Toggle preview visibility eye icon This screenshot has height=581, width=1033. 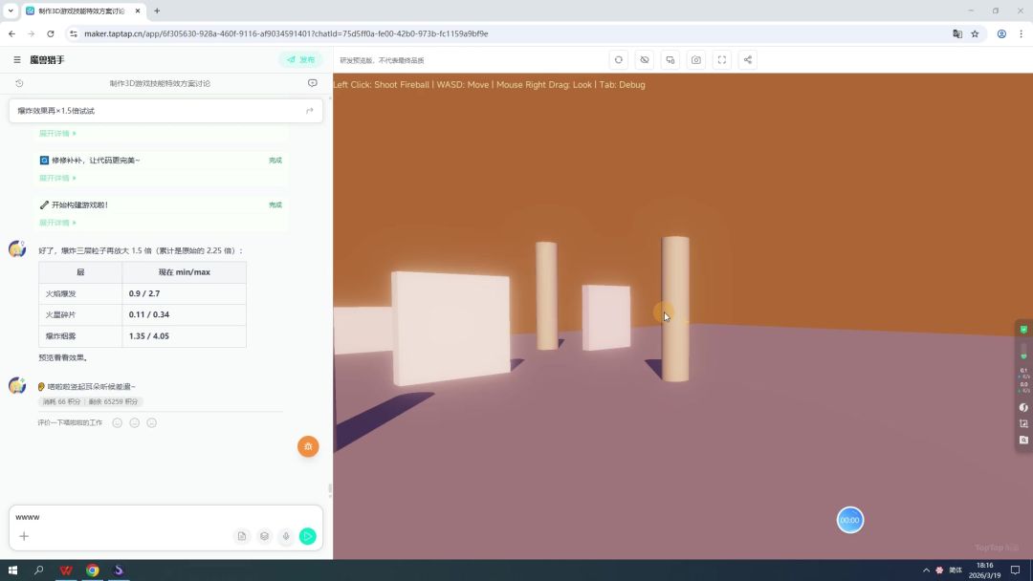pos(645,60)
